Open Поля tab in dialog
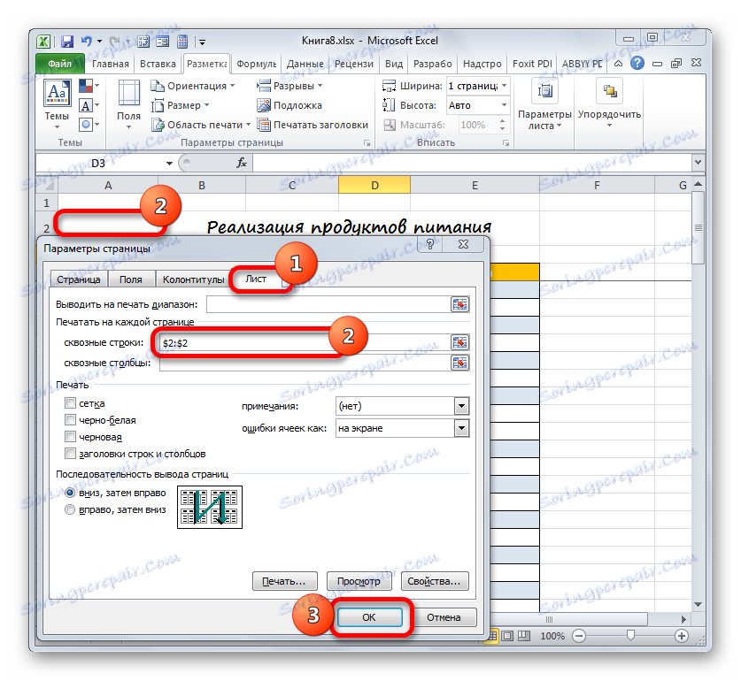 point(131,279)
